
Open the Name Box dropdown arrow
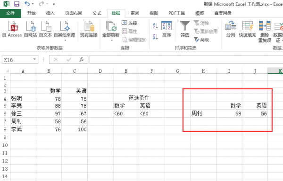[x=34, y=60]
